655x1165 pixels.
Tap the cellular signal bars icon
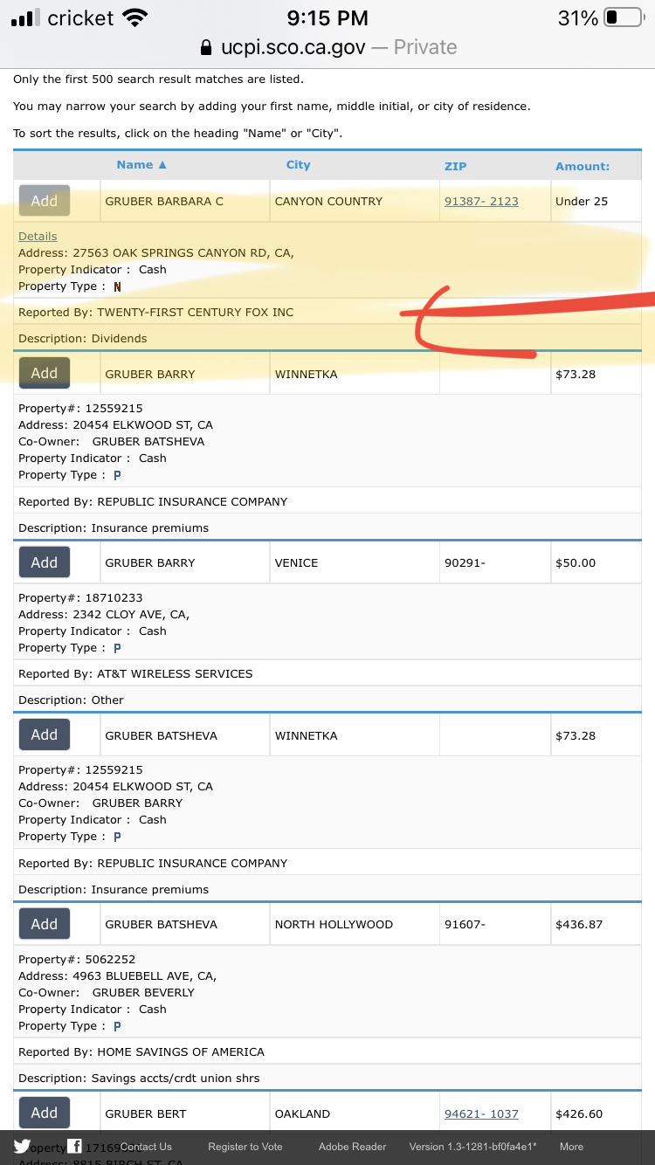(26, 17)
